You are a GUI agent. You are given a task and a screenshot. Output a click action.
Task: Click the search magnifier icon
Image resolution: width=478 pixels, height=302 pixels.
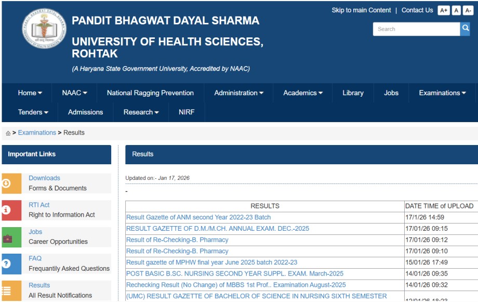pos(465,29)
